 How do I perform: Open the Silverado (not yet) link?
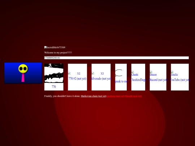click(x=101, y=79)
